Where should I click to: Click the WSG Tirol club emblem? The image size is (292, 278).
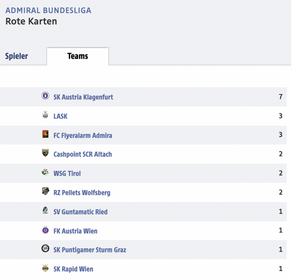(x=45, y=172)
